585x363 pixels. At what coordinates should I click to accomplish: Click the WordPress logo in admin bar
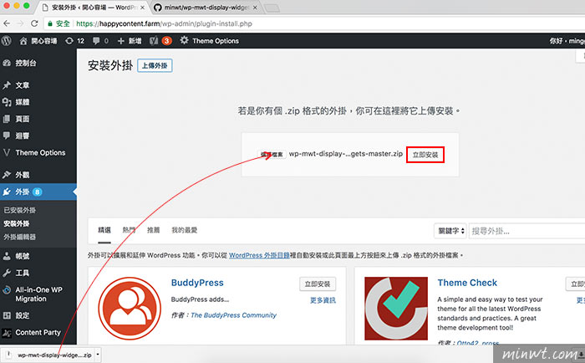coord(7,41)
